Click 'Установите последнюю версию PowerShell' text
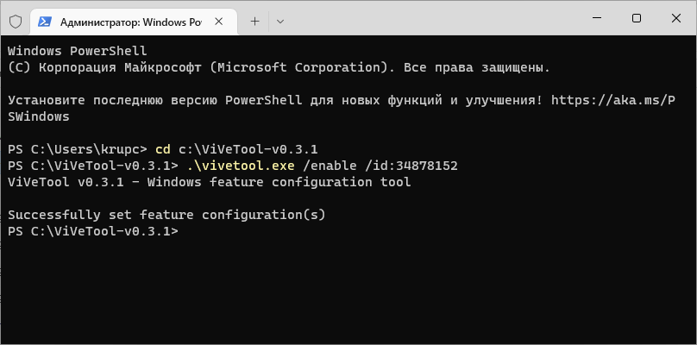The height and width of the screenshot is (345, 697). pos(154,100)
